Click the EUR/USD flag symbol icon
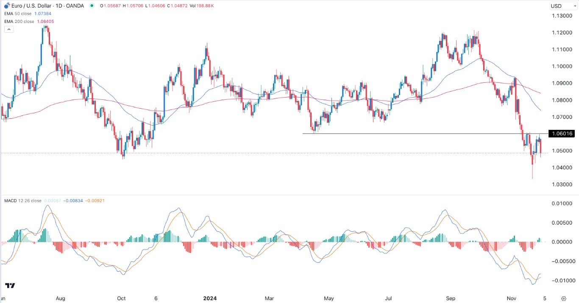579x303 pixels. (7, 6)
